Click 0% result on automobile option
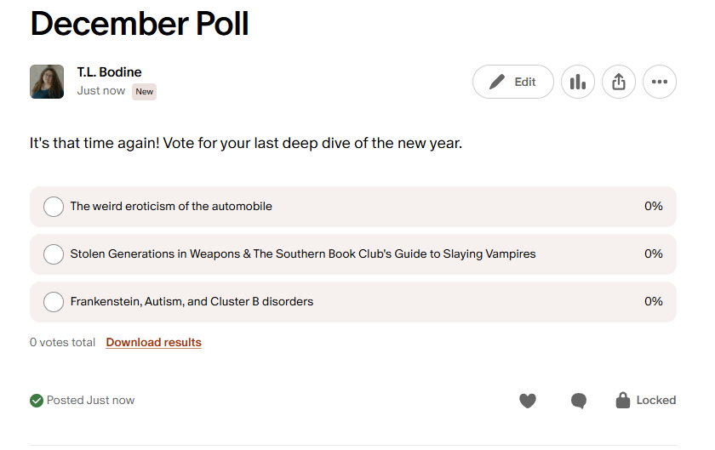This screenshot has height=450, width=715. click(653, 207)
